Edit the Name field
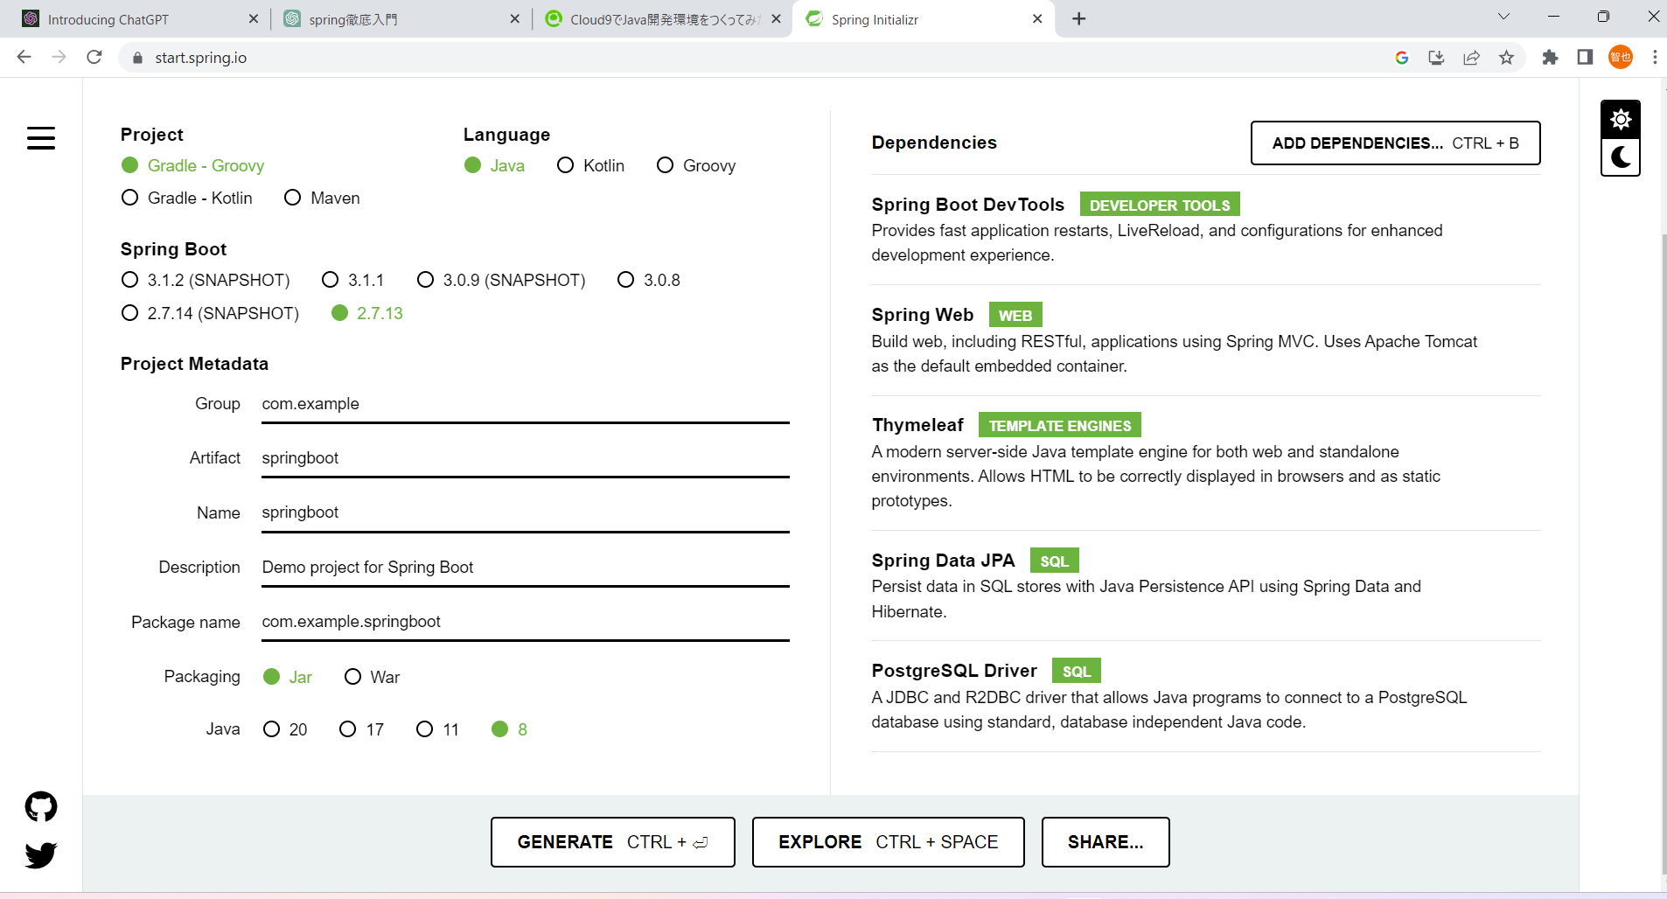The height and width of the screenshot is (899, 1667). point(526,512)
